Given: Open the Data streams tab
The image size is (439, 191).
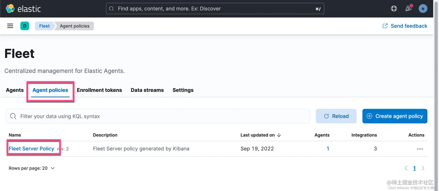Looking at the screenshot, I should (147, 90).
